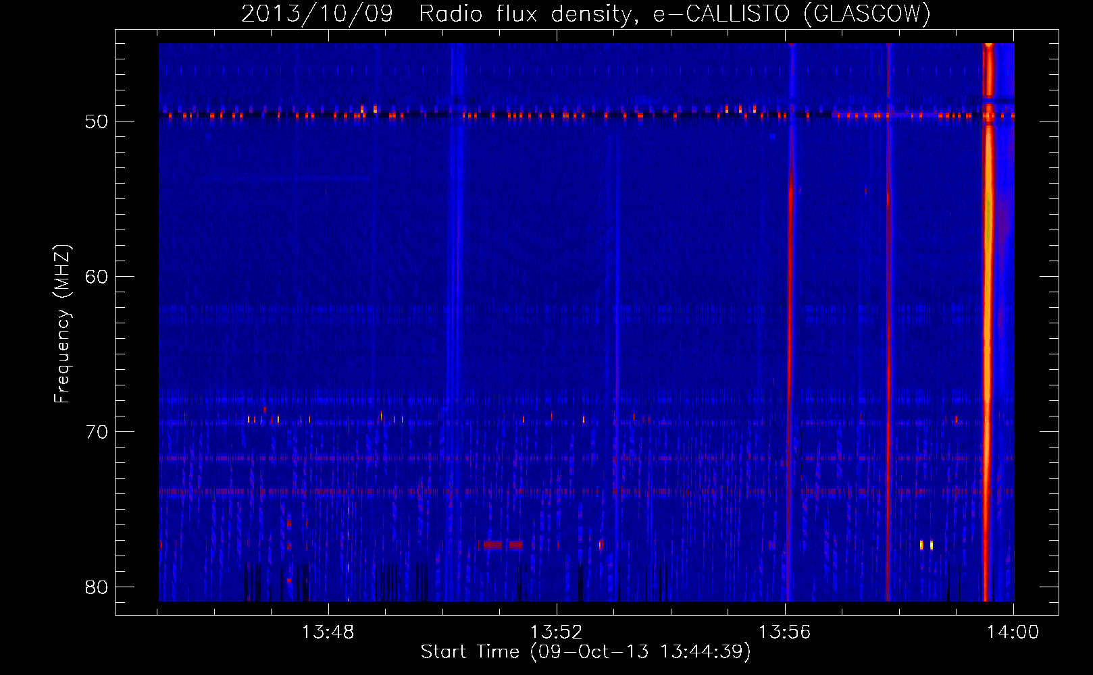1093x675 pixels.
Task: Click the '14:00' time tick label
Action: [1013, 632]
